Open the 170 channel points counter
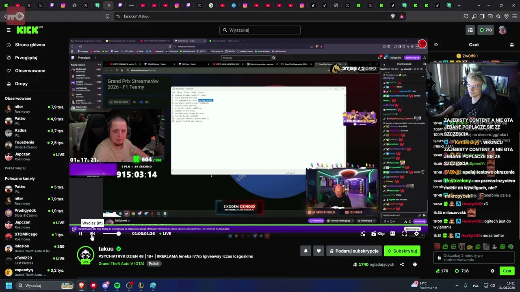 (442, 271)
